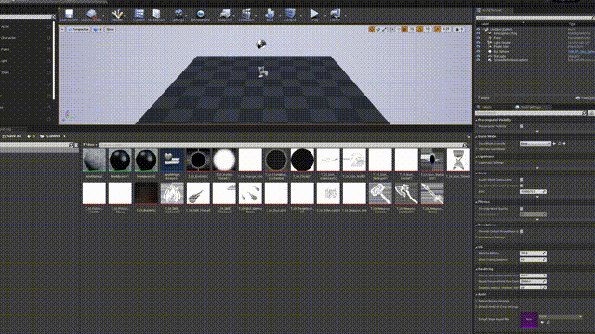Switch to the World Settings tab

(x=528, y=108)
